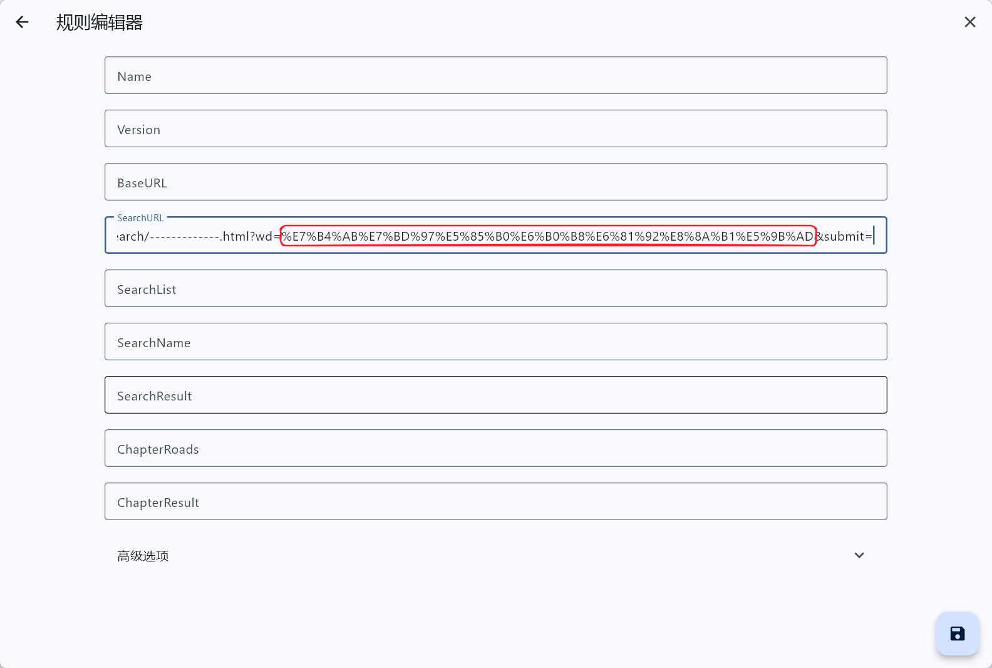Click the 规则编辑器 page title
This screenshot has width=992, height=668.
pos(100,23)
